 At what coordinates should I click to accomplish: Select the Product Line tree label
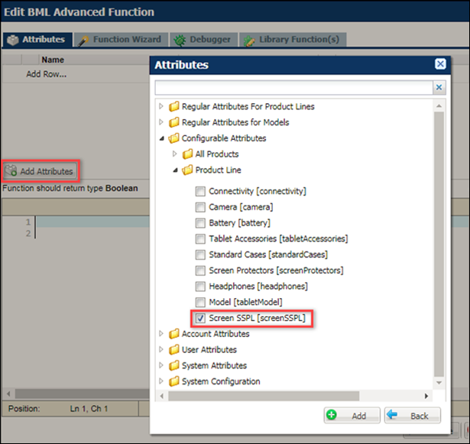(x=219, y=170)
